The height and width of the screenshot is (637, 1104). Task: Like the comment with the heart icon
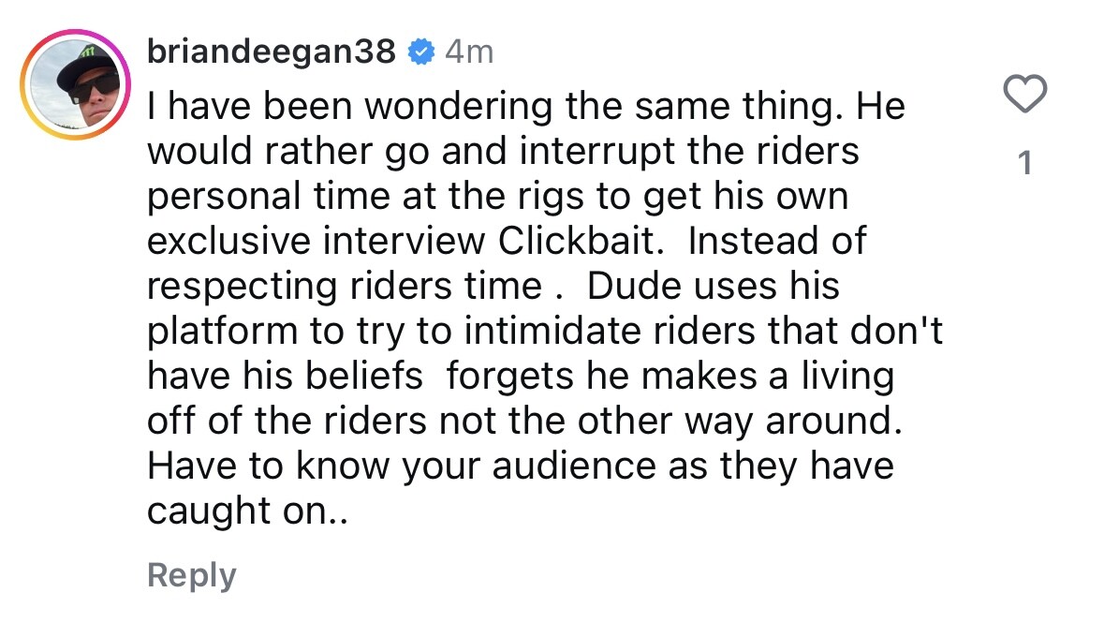[x=1024, y=96]
